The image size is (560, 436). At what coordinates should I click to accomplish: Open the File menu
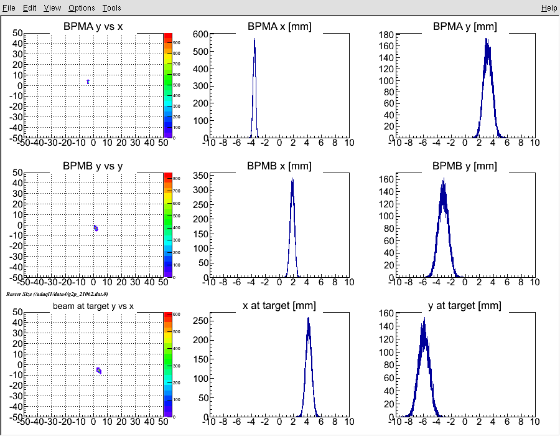tap(9, 8)
